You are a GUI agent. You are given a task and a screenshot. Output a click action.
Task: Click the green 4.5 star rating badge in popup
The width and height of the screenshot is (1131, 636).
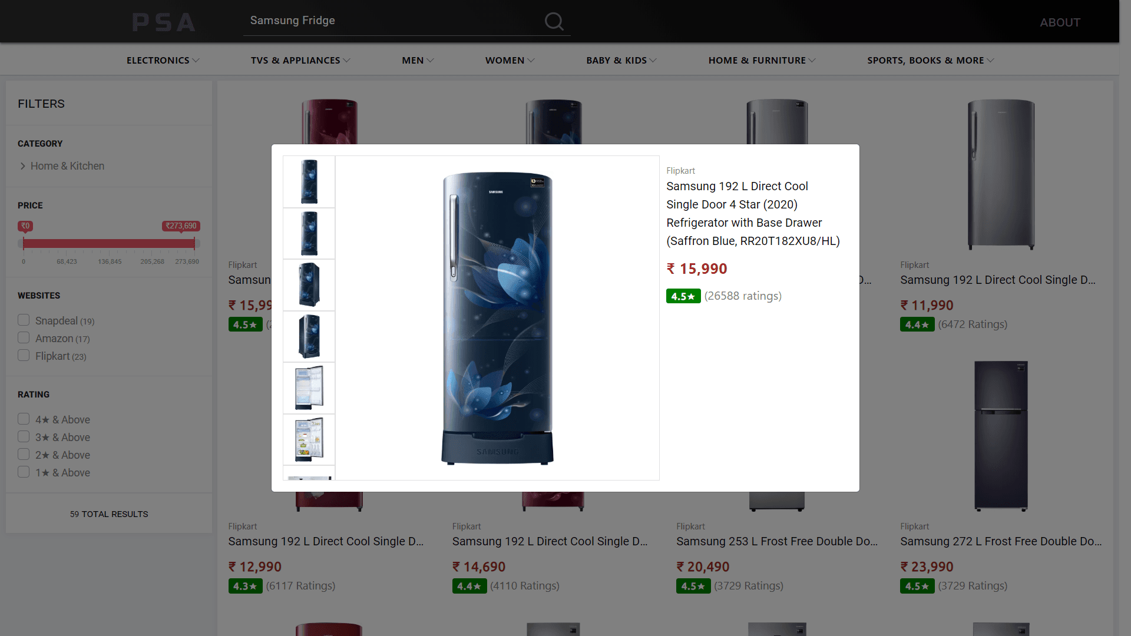tap(683, 296)
